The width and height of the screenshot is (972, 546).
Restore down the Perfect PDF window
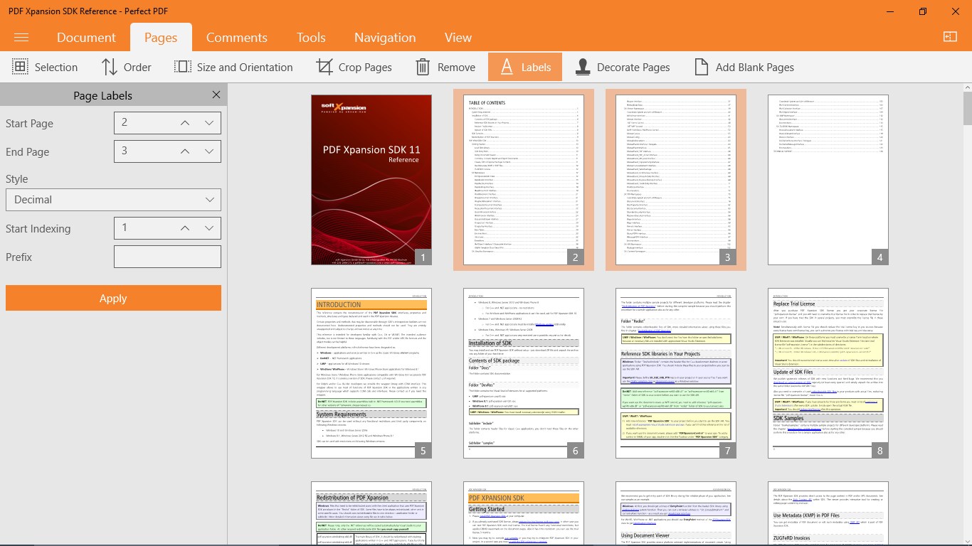923,11
